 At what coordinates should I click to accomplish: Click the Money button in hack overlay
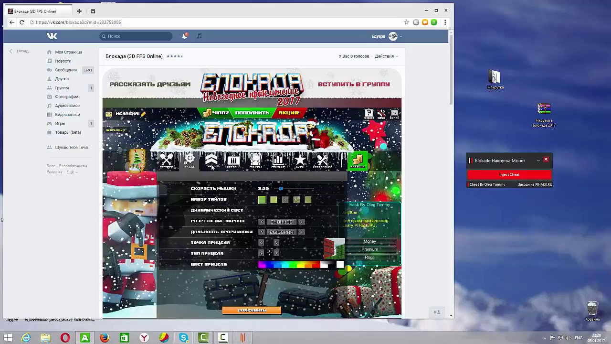(369, 242)
